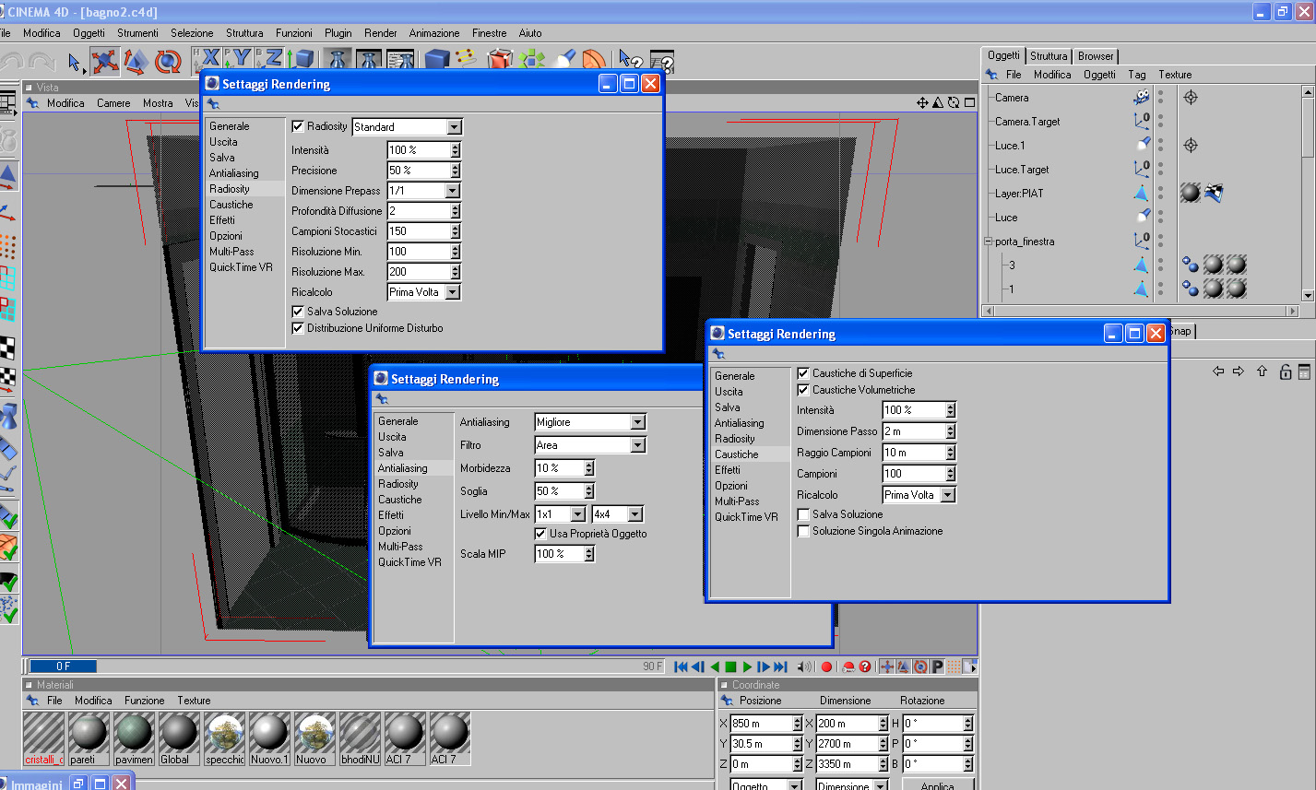Click the Redo arrow icon
The width and height of the screenshot is (1316, 790).
pyautogui.click(x=41, y=62)
